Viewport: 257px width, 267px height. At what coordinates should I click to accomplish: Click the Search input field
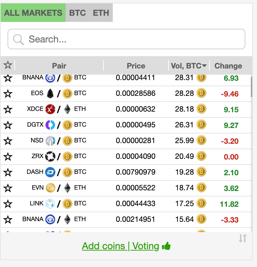click(x=126, y=39)
